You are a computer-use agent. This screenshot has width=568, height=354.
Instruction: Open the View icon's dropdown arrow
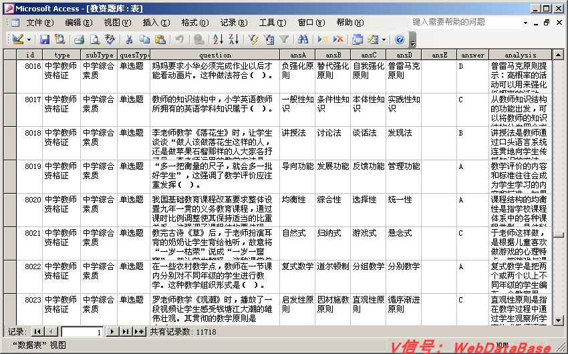pyautogui.click(x=29, y=39)
